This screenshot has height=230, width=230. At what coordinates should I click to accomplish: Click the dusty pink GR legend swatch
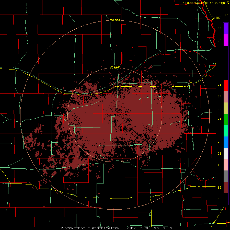pyautogui.click(x=226, y=97)
